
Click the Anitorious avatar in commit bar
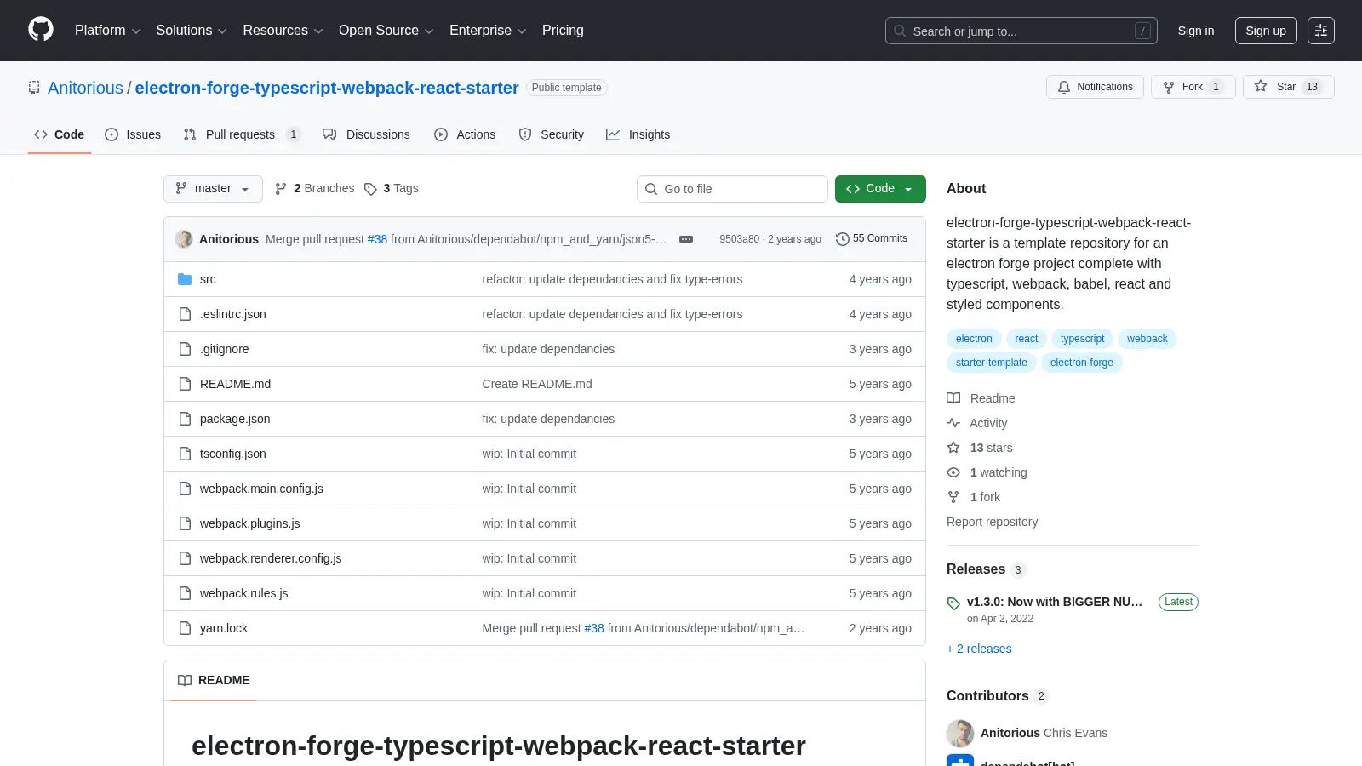point(184,239)
